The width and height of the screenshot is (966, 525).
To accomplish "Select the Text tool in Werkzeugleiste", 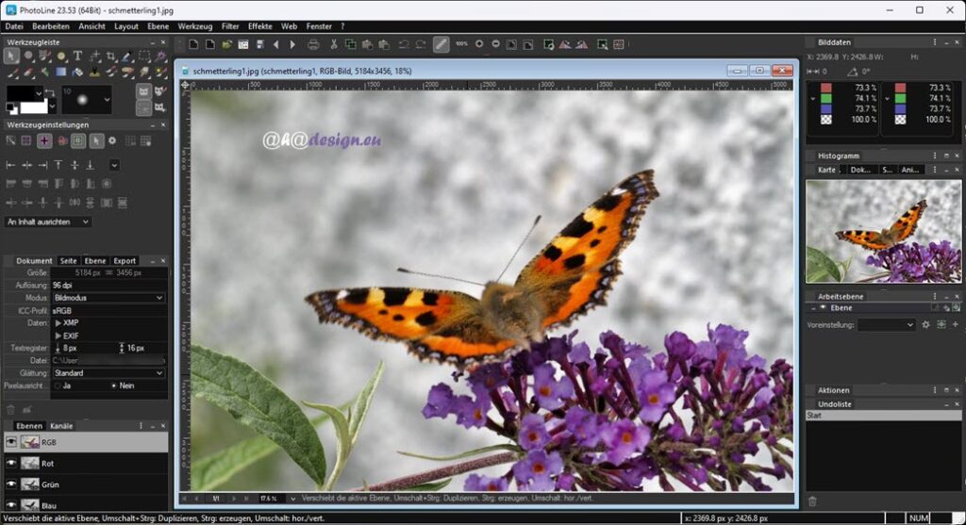I will pos(77,57).
